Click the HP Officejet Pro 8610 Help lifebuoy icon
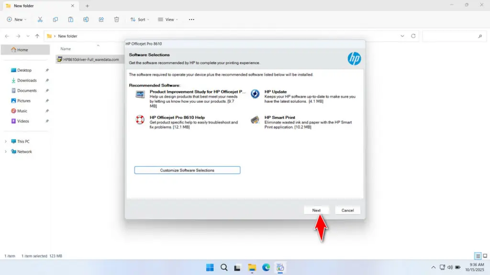Image resolution: width=490 pixels, height=275 pixels. point(139,120)
